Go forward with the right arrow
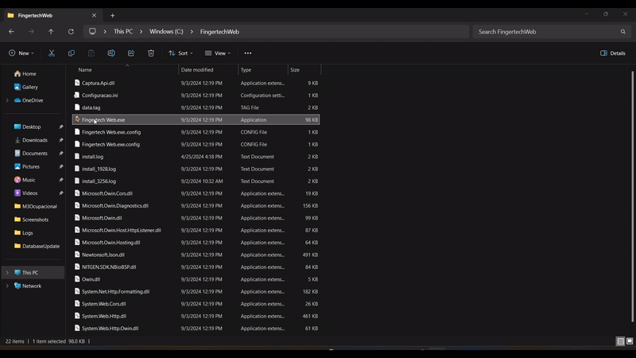The image size is (636, 358). (31, 32)
